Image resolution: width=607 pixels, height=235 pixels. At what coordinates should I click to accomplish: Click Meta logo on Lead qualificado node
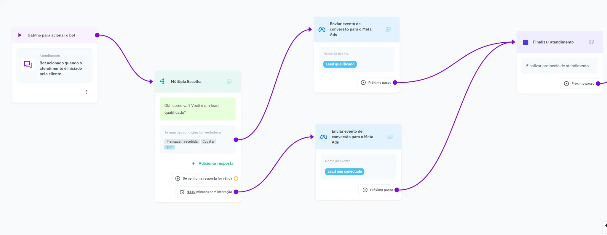[322, 30]
